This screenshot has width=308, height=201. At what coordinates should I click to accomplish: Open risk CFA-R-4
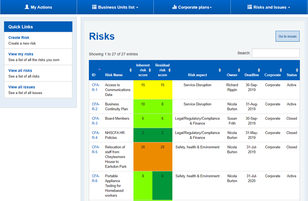coord(96,135)
